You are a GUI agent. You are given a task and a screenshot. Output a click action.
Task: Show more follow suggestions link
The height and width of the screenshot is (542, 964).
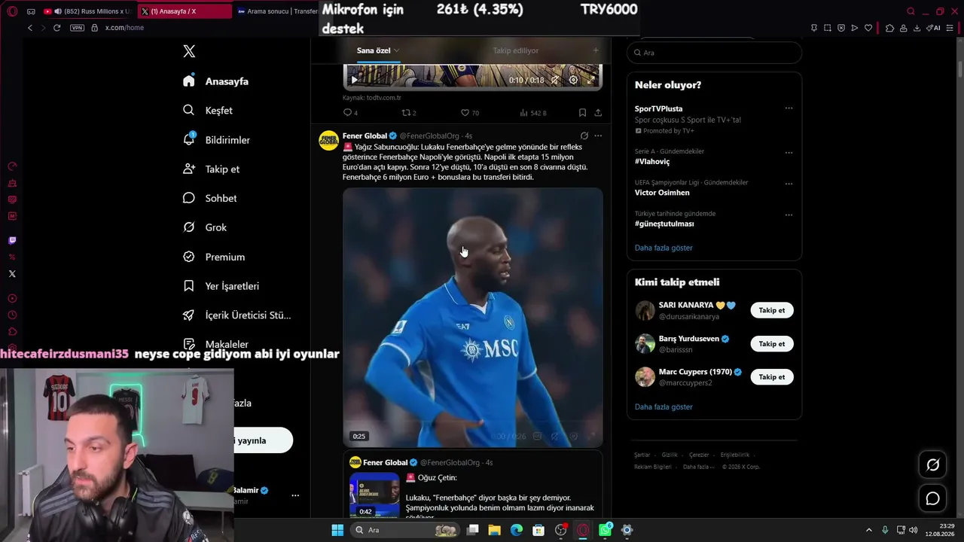click(664, 407)
